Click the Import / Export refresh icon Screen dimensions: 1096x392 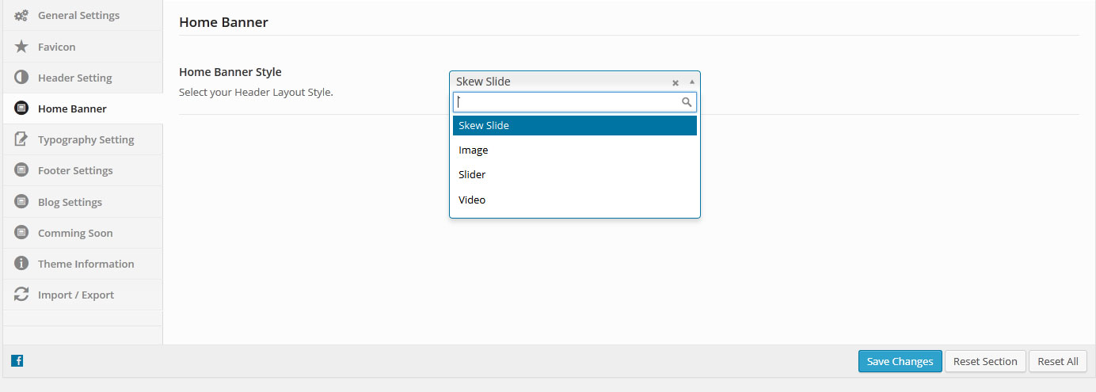21,295
